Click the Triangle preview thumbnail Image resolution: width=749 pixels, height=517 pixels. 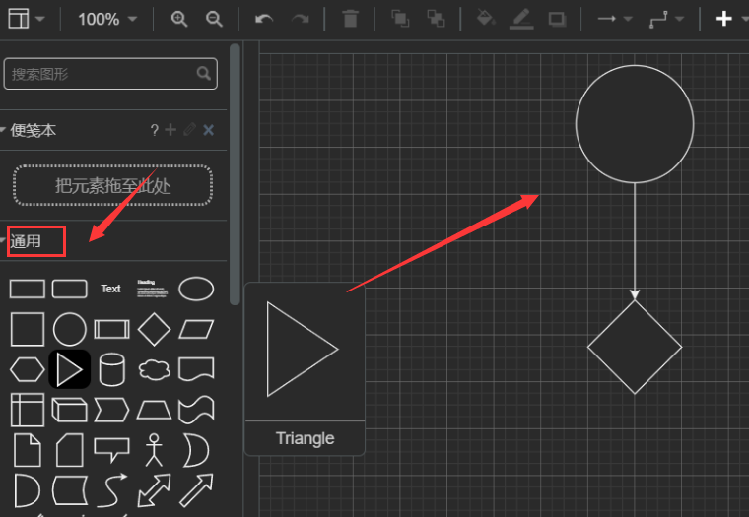click(305, 351)
